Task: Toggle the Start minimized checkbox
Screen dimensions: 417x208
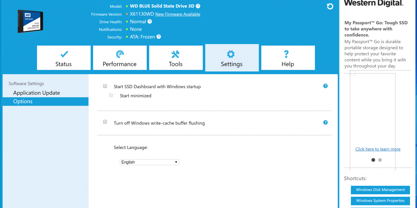Action: [111, 95]
